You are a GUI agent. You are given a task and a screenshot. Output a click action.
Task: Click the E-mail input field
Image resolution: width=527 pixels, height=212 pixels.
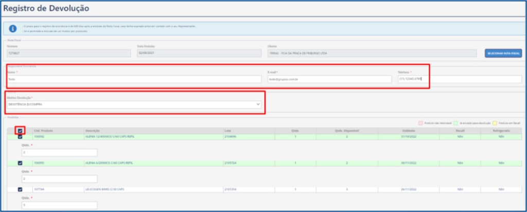(x=329, y=79)
